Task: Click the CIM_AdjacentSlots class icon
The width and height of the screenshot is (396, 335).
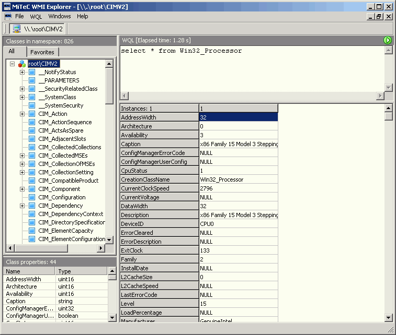Action: tap(32, 139)
